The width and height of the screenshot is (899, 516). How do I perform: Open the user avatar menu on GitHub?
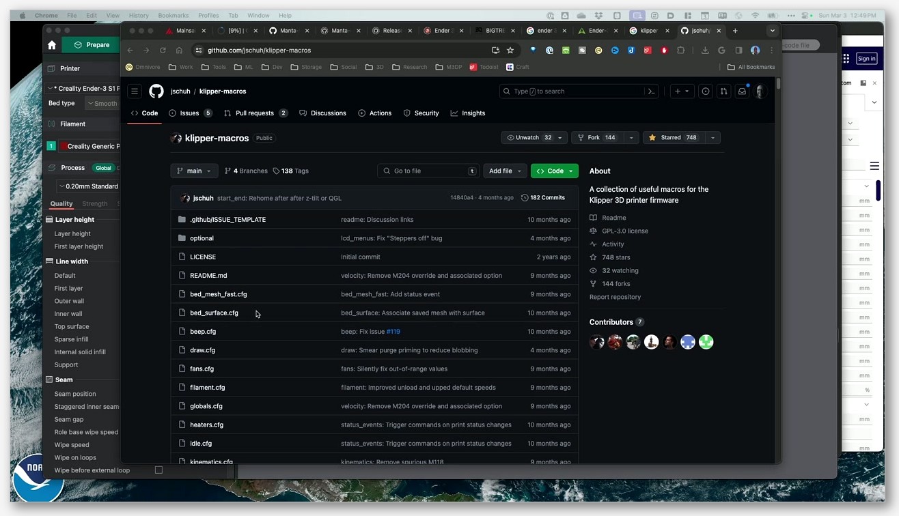760,91
